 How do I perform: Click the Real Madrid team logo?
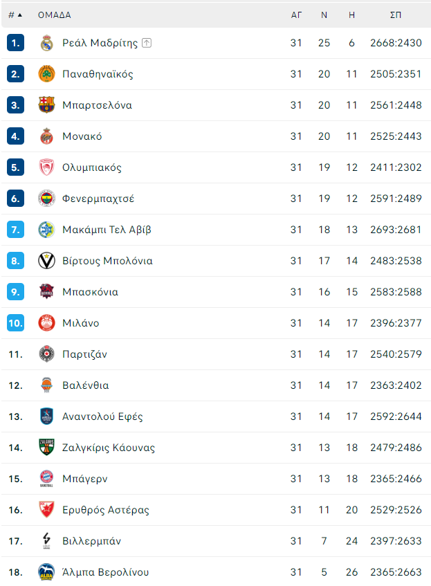[46, 43]
